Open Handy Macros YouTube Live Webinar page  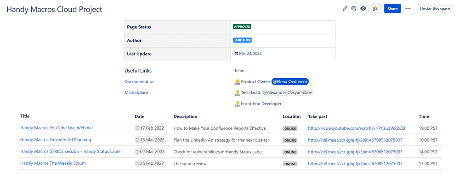[x=57, y=128]
